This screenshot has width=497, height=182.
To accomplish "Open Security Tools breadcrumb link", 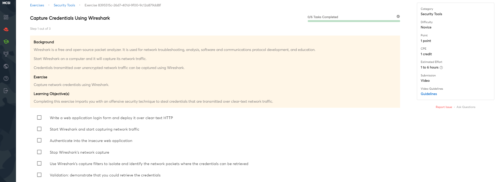I will coord(64,5).
